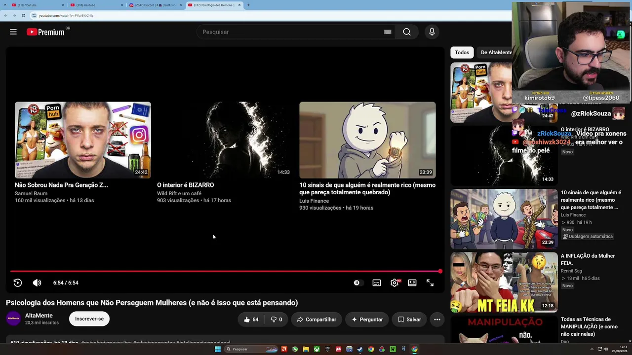Open sidebar video MT FEIA KK thumbnail
Screen dimensions: 632x355
tap(504, 283)
